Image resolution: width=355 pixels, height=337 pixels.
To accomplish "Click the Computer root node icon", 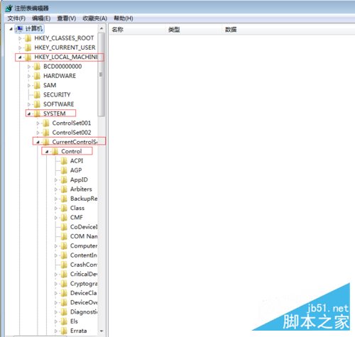I will (x=19, y=28).
